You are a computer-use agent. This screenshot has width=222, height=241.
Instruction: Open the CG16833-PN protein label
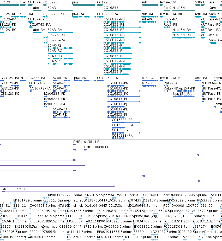click(118, 83)
